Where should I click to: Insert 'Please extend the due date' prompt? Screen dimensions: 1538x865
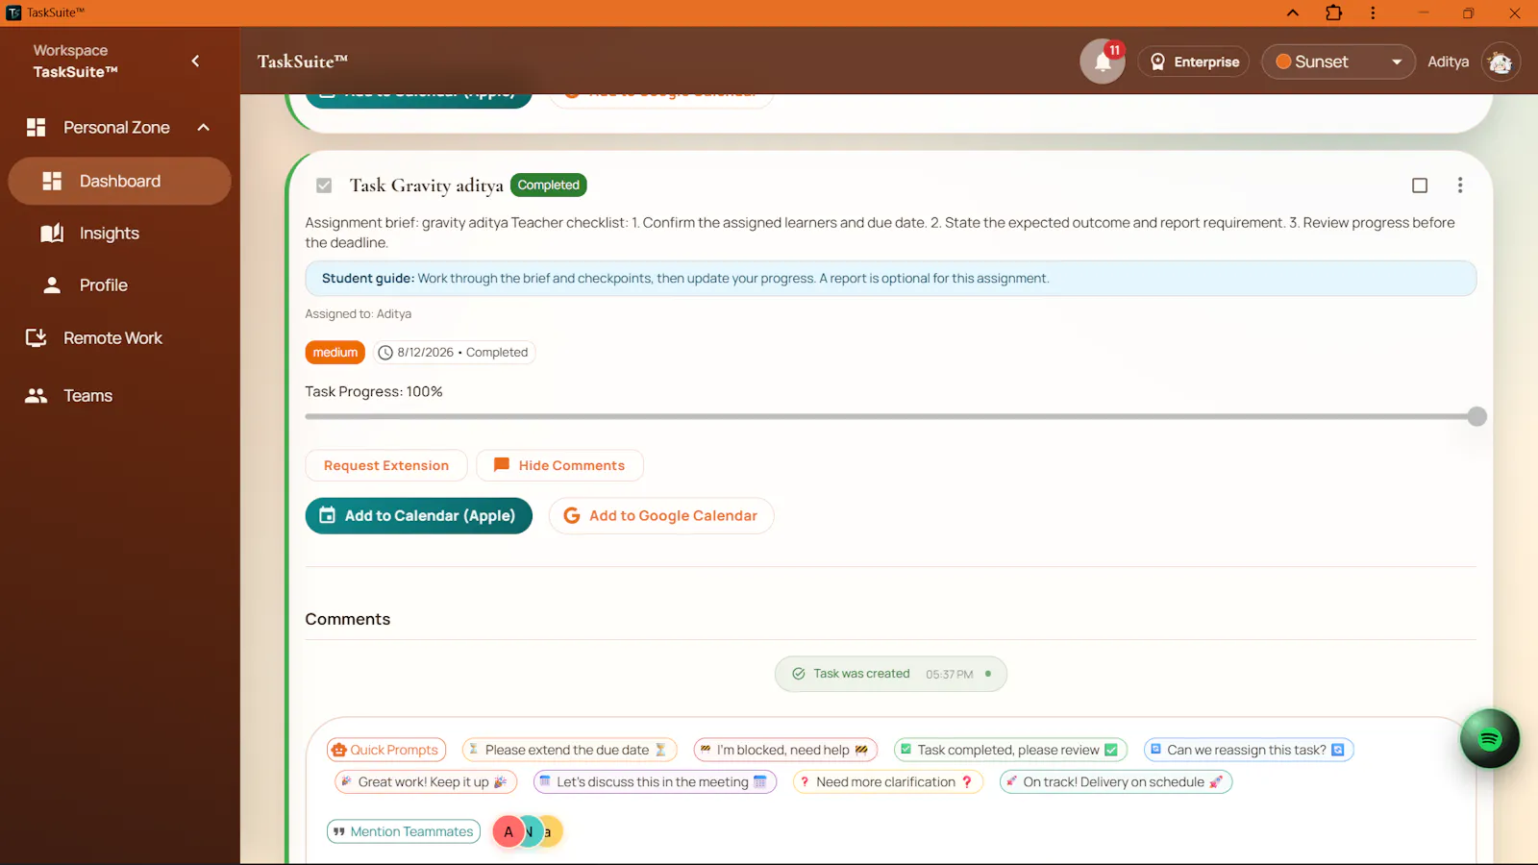pyautogui.click(x=569, y=750)
